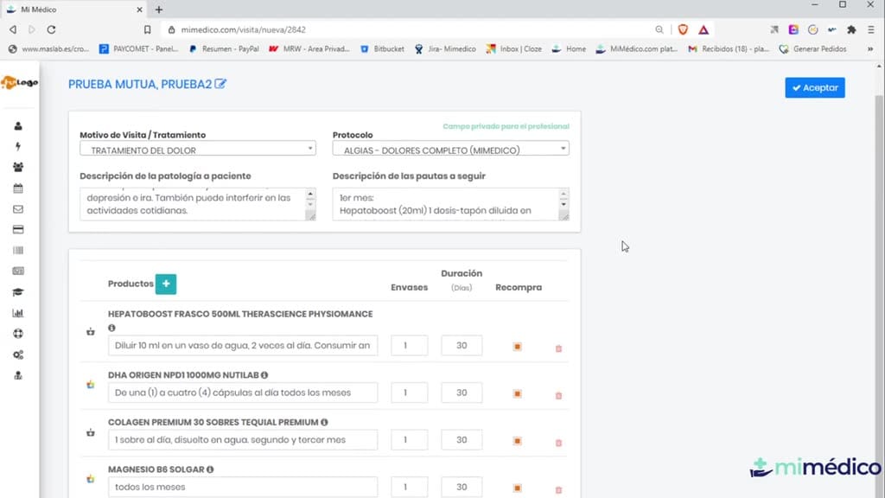This screenshot has width=885, height=498.
Task: Open the Bitbucket bookmark
Action: [x=382, y=49]
